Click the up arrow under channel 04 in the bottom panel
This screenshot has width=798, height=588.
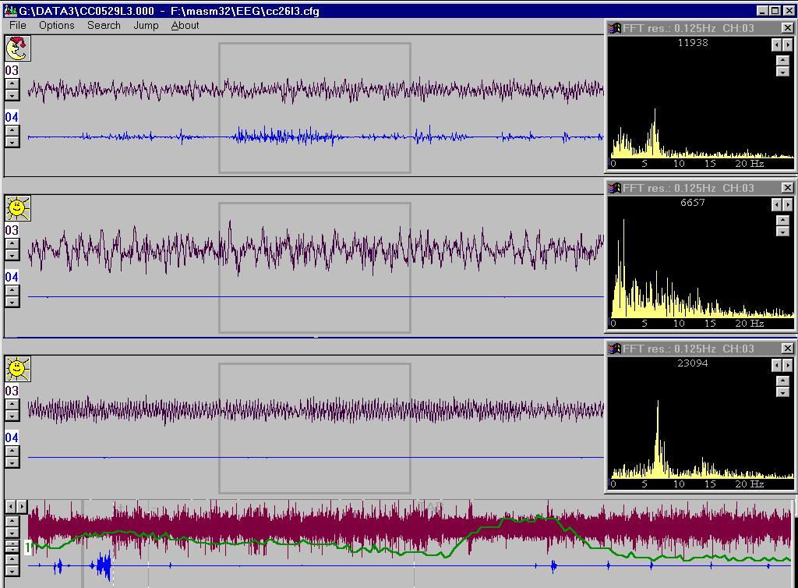[x=12, y=451]
